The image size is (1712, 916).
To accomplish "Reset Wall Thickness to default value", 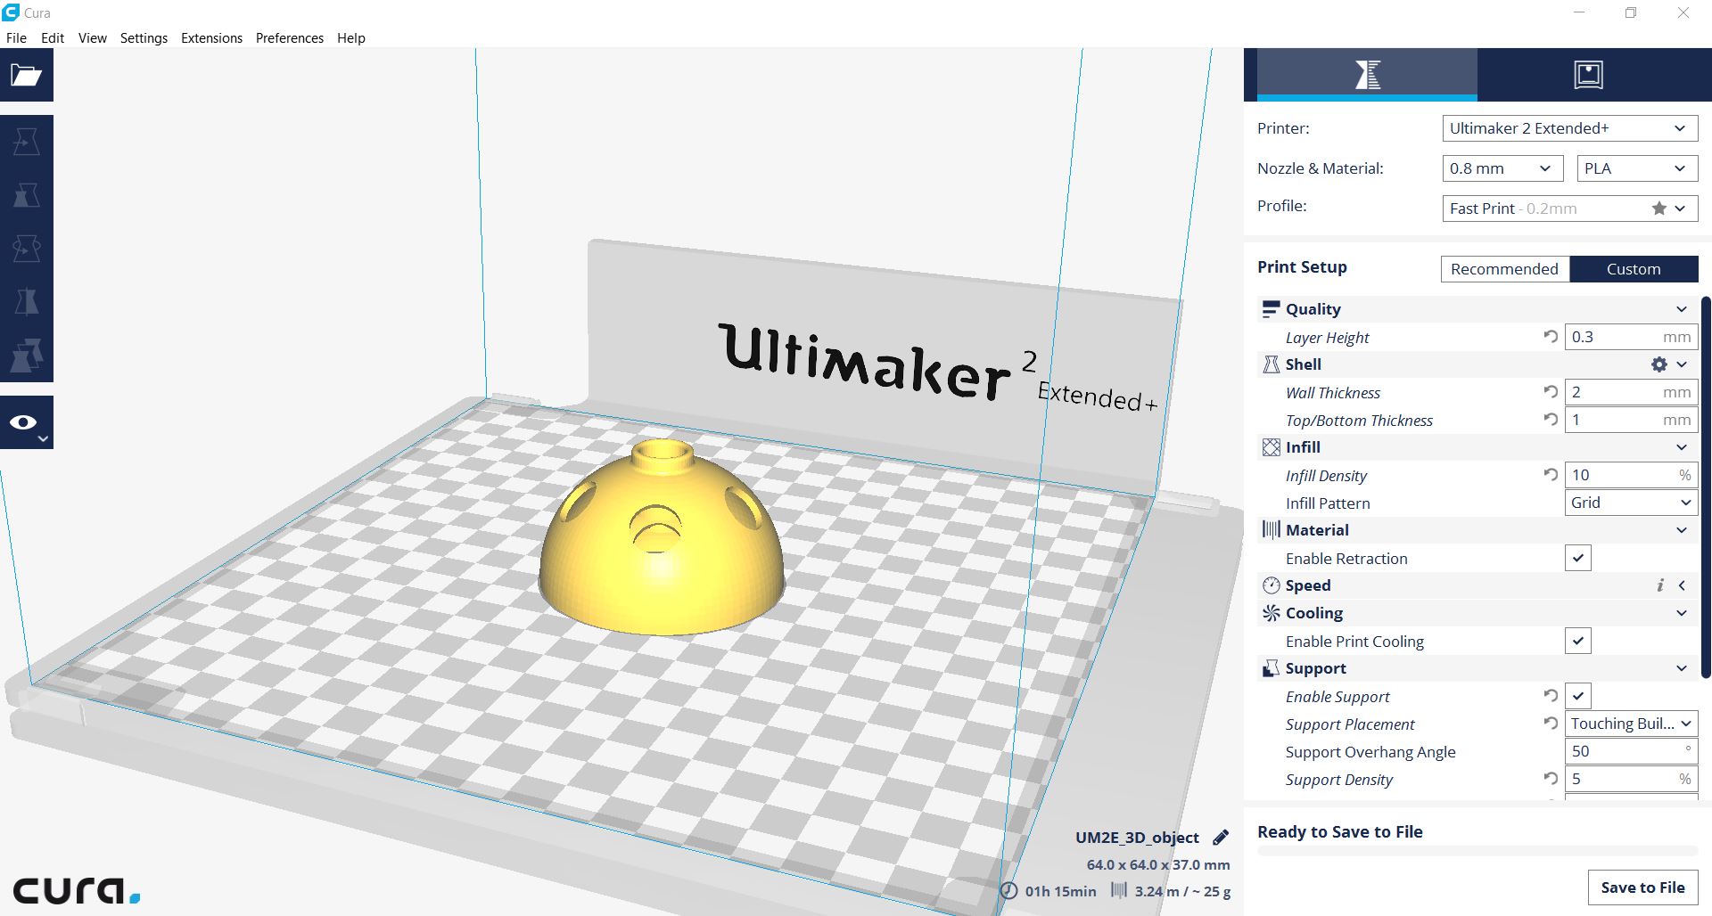I will [1551, 392].
